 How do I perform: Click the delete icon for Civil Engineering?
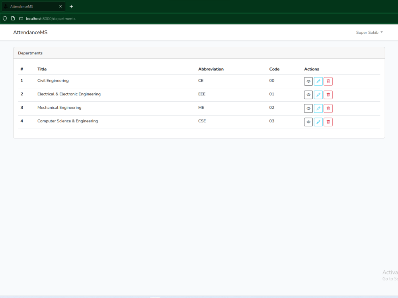[x=328, y=81]
